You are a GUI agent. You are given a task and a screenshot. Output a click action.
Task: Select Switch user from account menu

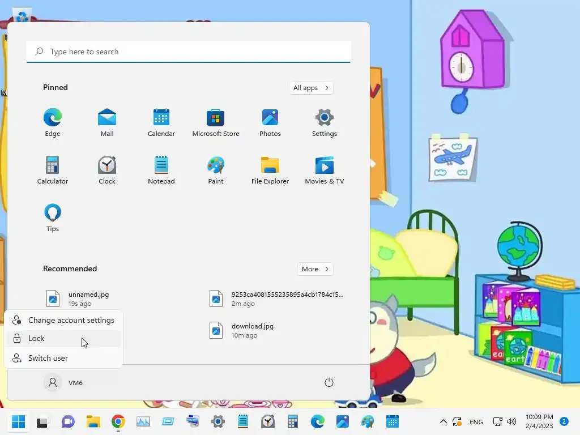coord(63,358)
